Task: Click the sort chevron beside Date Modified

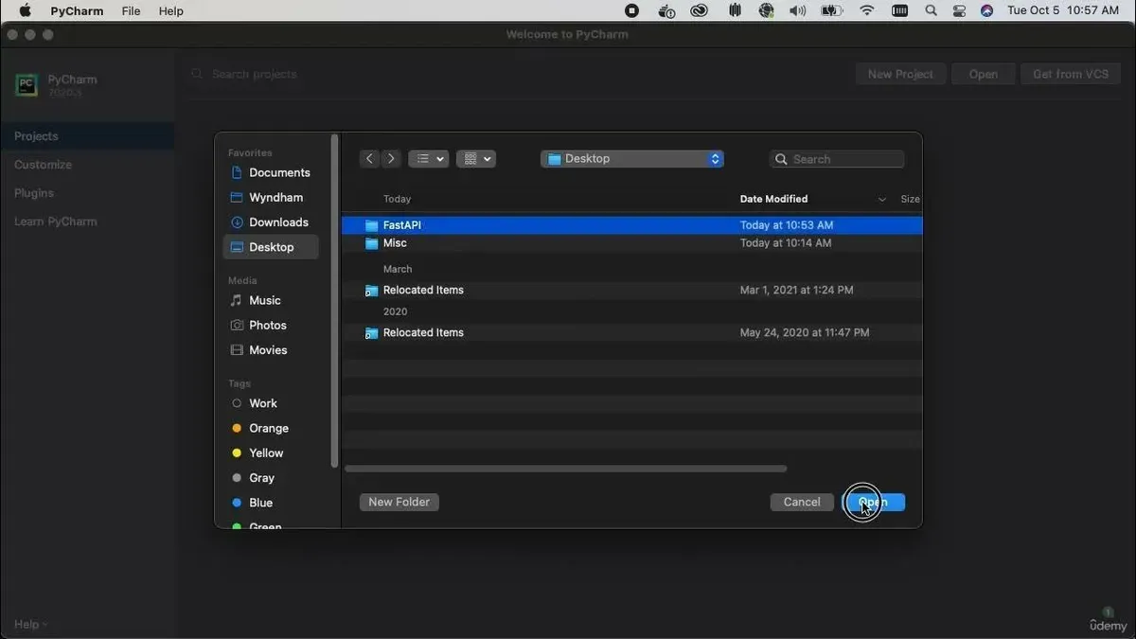Action: click(x=882, y=200)
